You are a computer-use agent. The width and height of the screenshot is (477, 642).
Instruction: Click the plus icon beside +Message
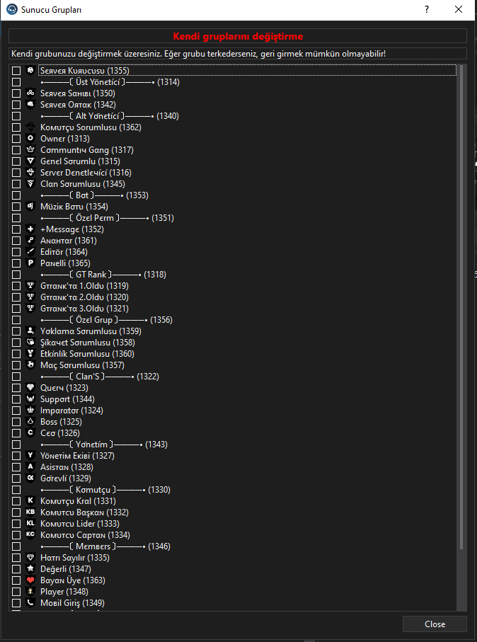tap(30, 229)
